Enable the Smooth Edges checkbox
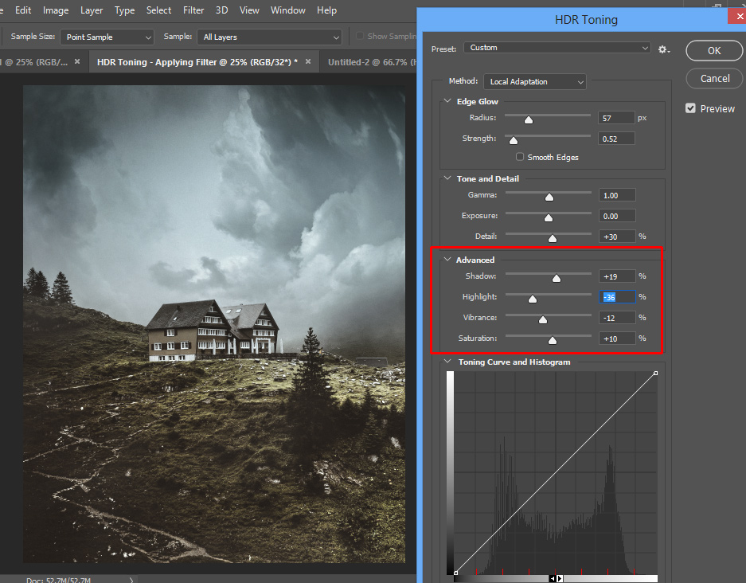 pos(521,157)
